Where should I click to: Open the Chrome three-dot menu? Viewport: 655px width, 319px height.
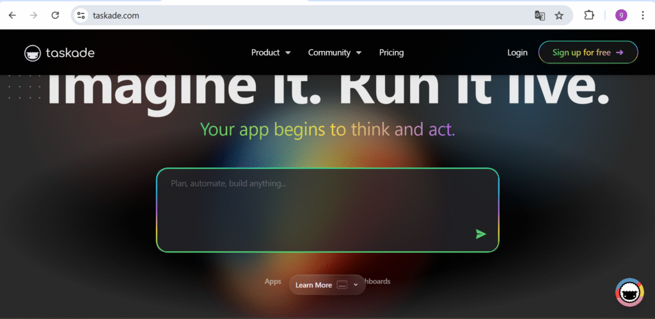pyautogui.click(x=642, y=15)
